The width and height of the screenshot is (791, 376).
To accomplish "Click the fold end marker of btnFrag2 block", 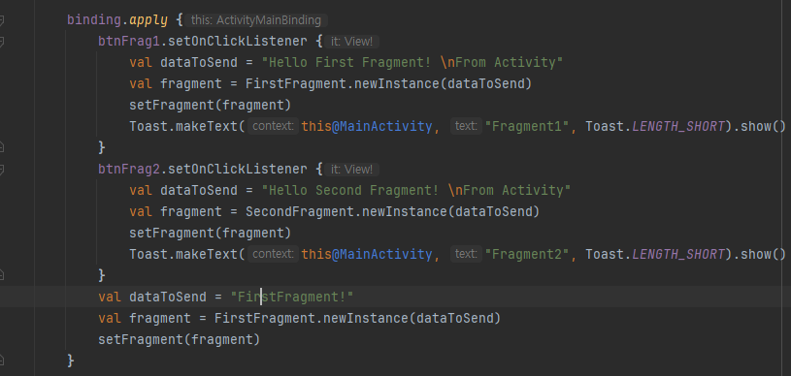I will click(2, 274).
